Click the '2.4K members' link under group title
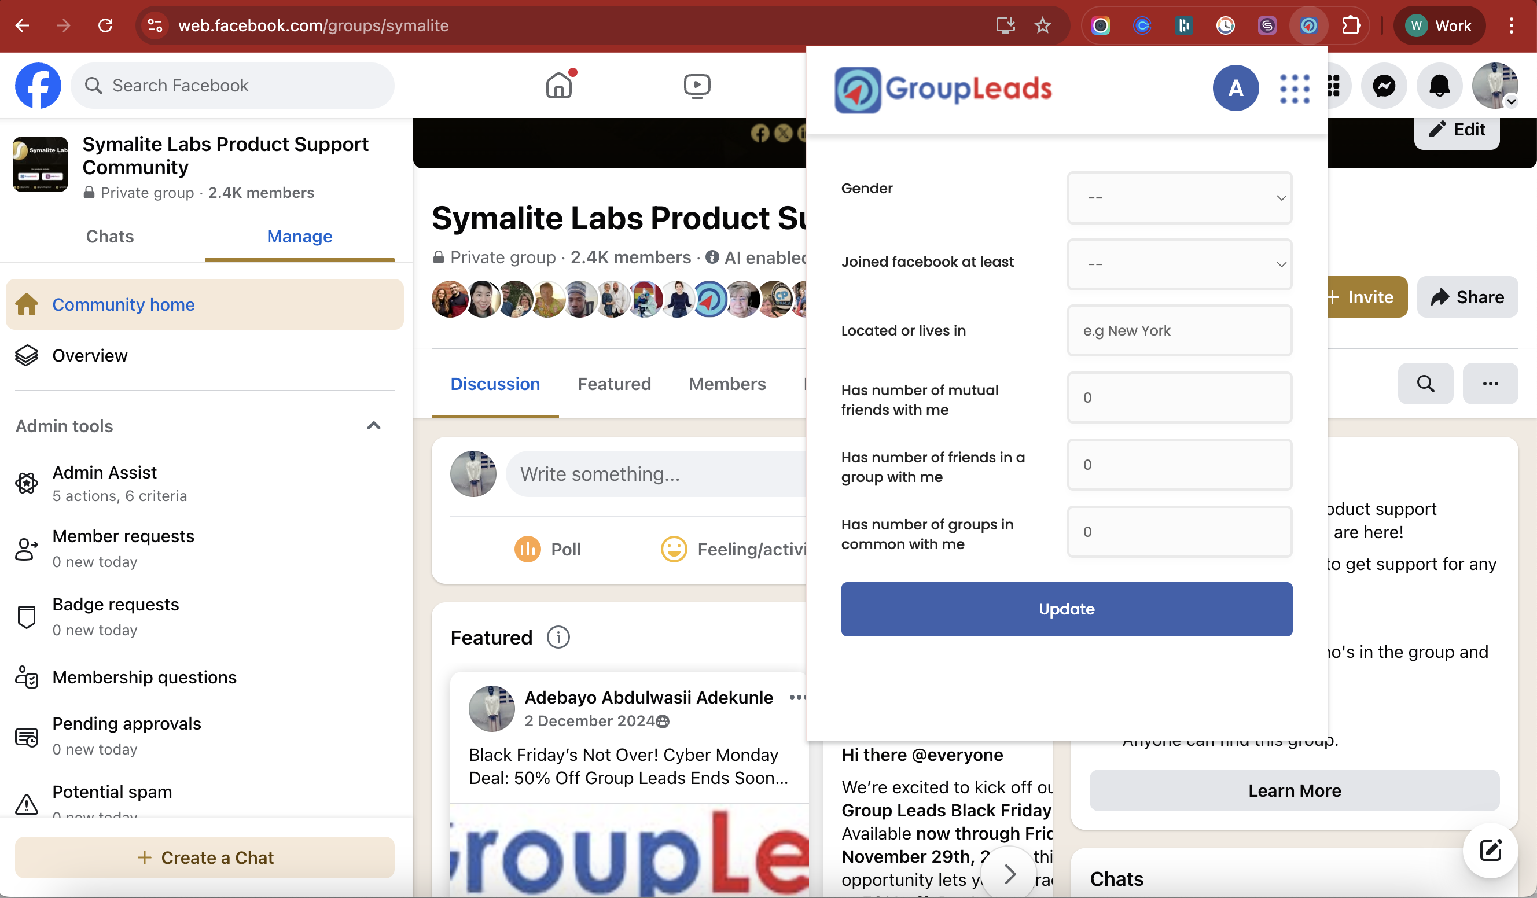This screenshot has width=1537, height=898. click(631, 257)
